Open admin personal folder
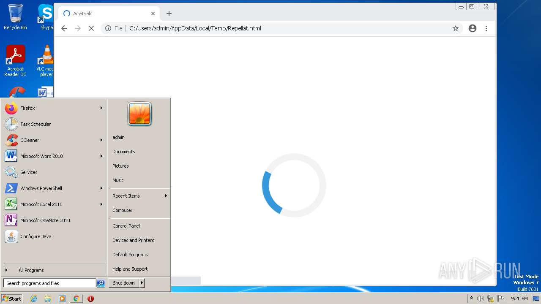 tap(139, 137)
